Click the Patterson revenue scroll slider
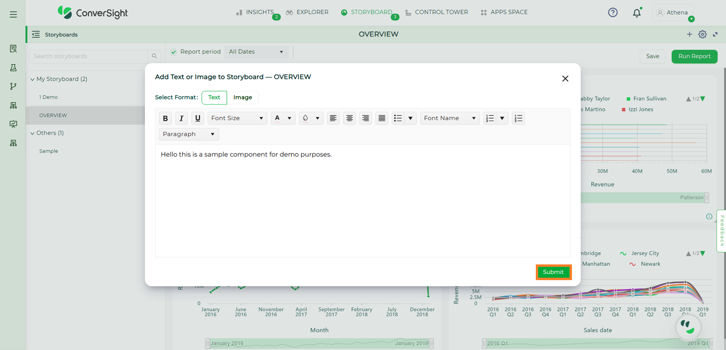The height and width of the screenshot is (350, 726). [707, 197]
